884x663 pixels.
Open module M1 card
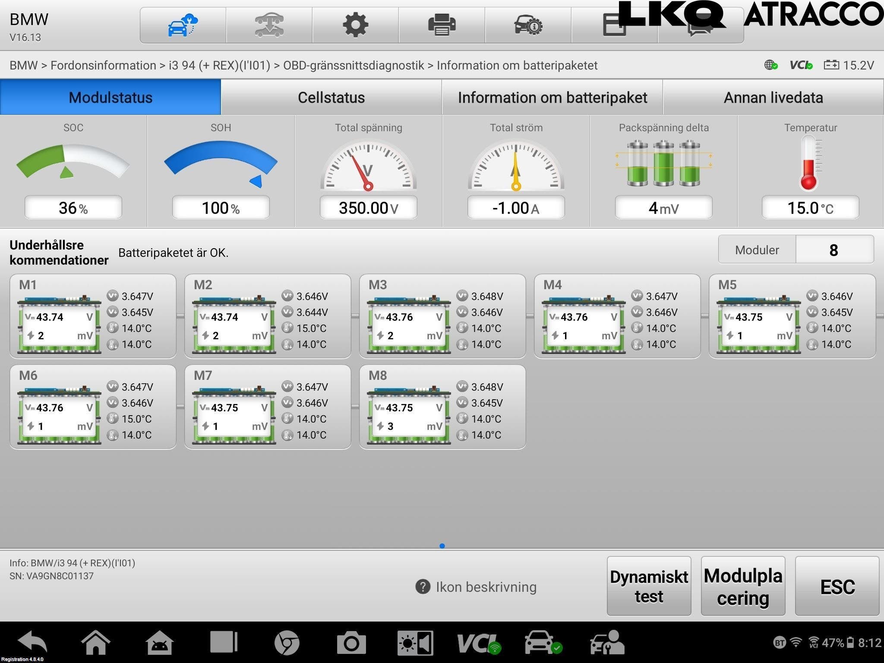[93, 316]
